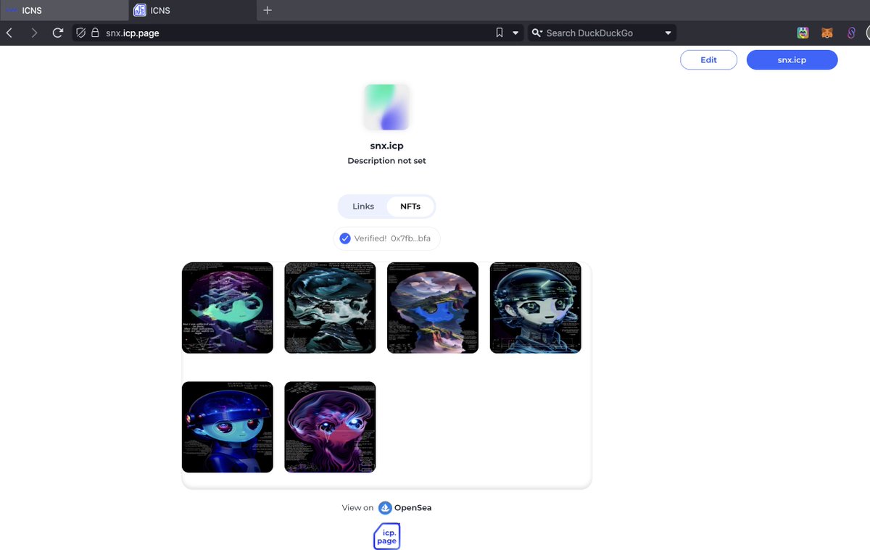Click the Edit button
Image resolution: width=870 pixels, height=550 pixels.
708,60
